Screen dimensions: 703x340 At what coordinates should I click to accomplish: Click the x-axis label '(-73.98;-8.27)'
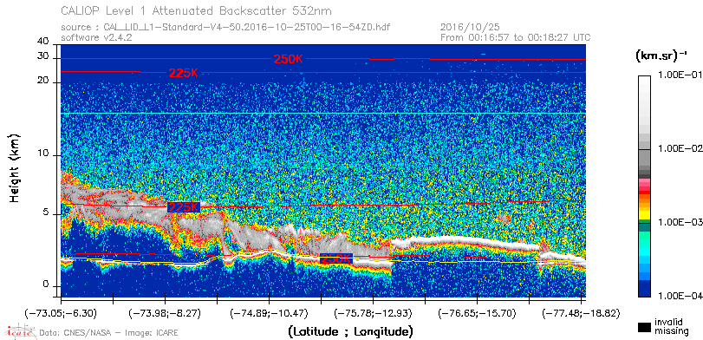coord(165,312)
